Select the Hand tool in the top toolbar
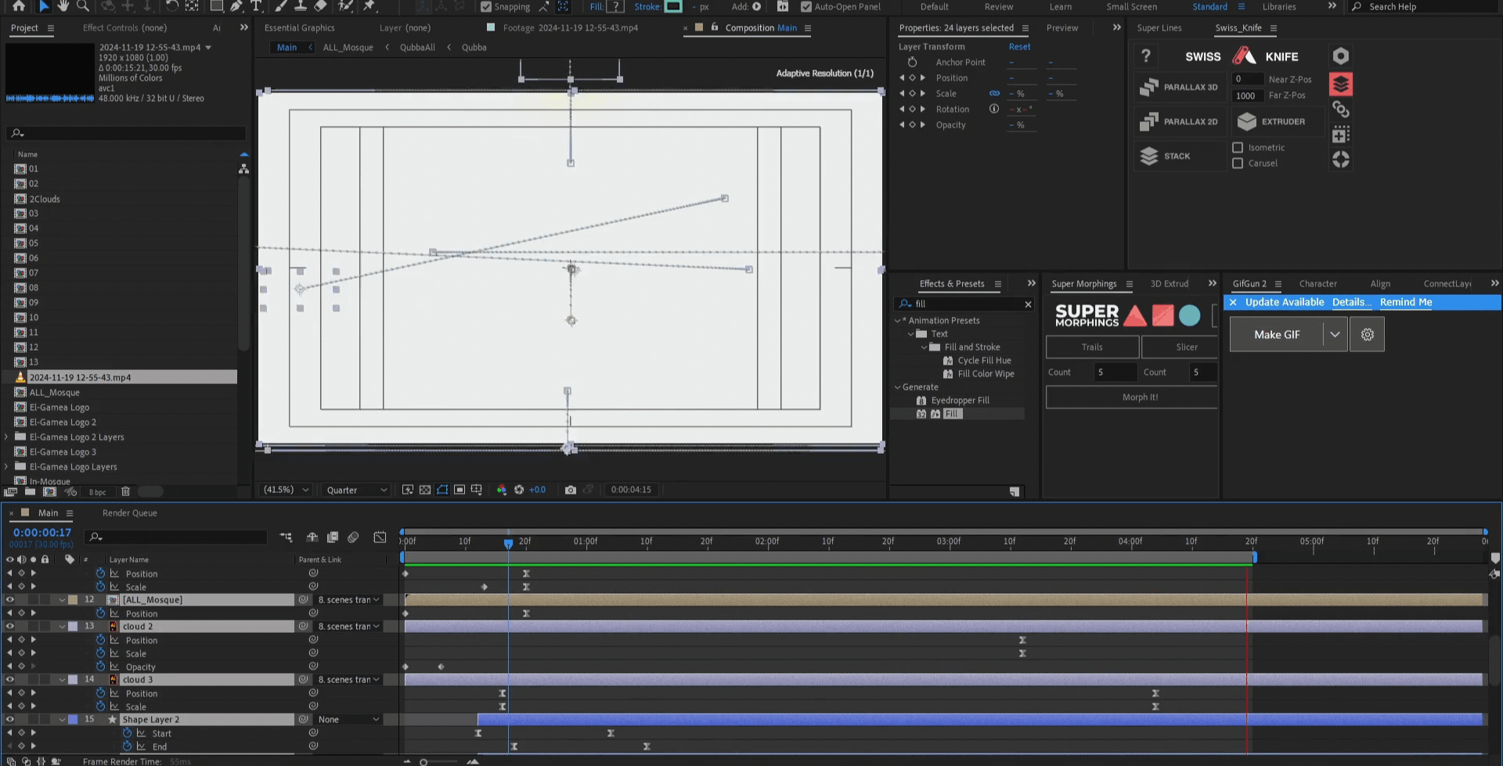Viewport: 1503px width, 766px height. 63,5
